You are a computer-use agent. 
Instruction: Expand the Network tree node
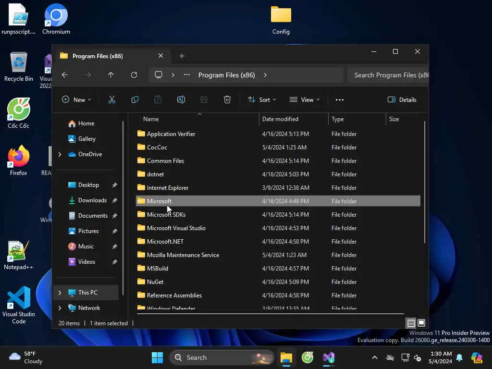click(x=60, y=308)
